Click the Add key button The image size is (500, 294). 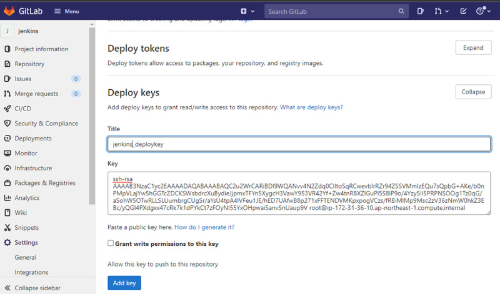[124, 283]
